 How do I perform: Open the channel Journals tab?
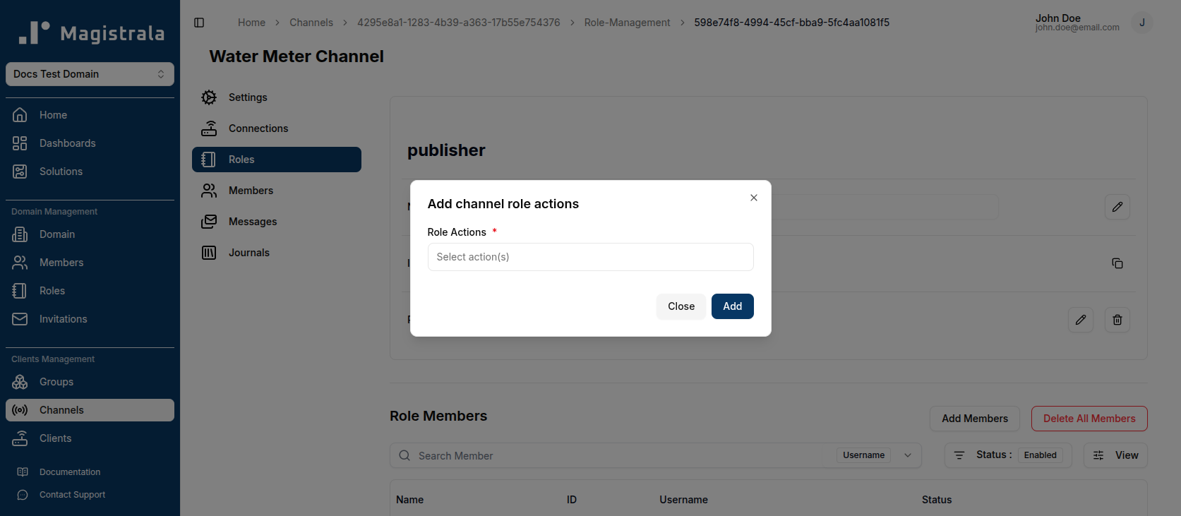tap(277, 253)
